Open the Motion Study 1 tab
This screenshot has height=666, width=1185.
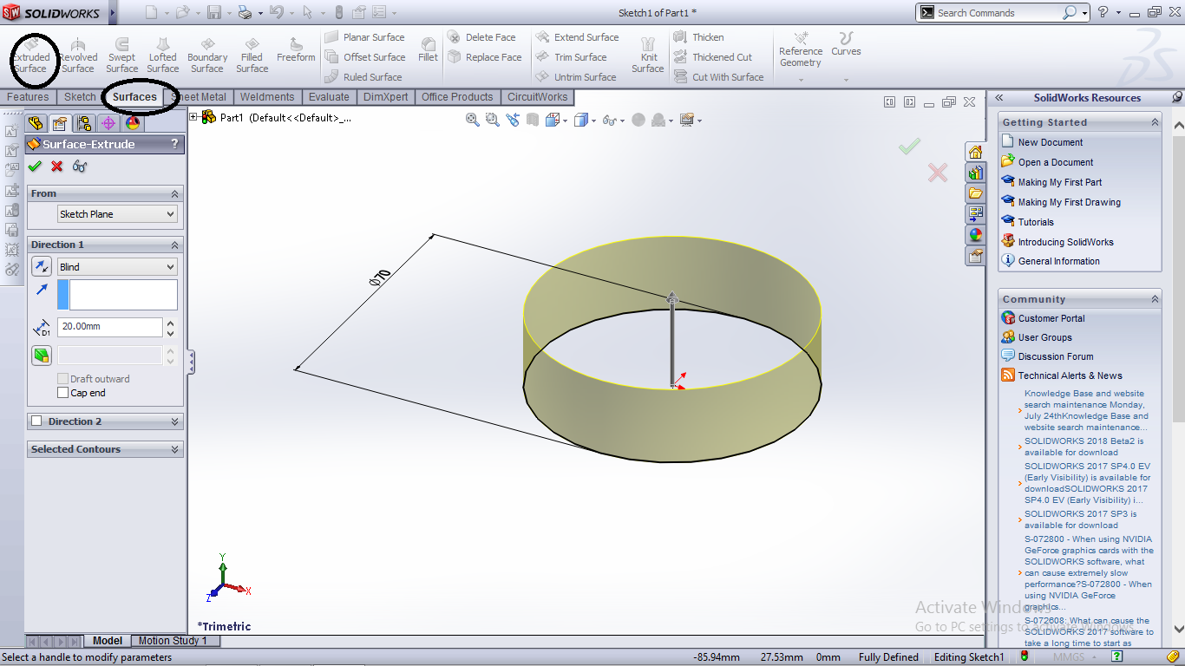pyautogui.click(x=175, y=641)
